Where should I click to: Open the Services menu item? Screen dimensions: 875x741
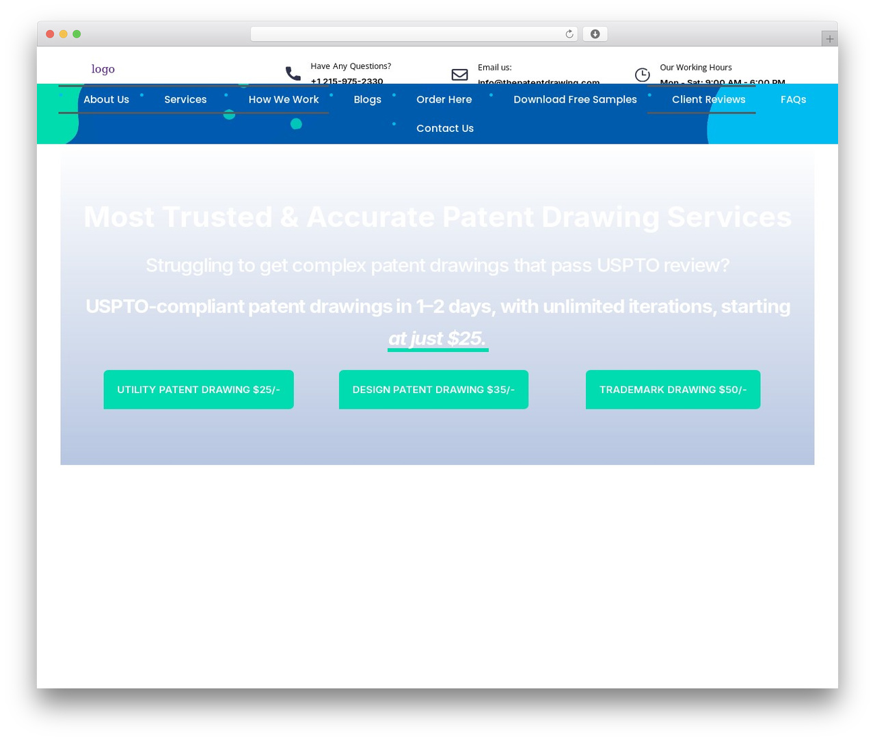185,100
